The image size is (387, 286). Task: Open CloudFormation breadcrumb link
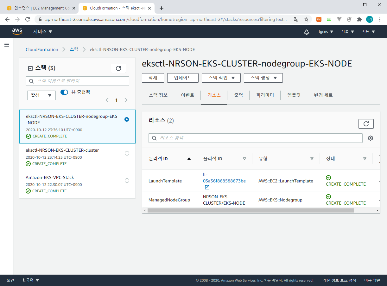pyautogui.click(x=42, y=49)
